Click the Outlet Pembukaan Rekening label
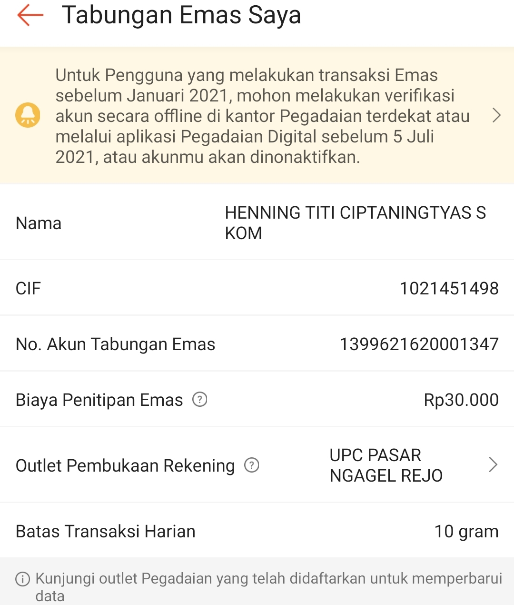The image size is (514, 605). (x=125, y=465)
